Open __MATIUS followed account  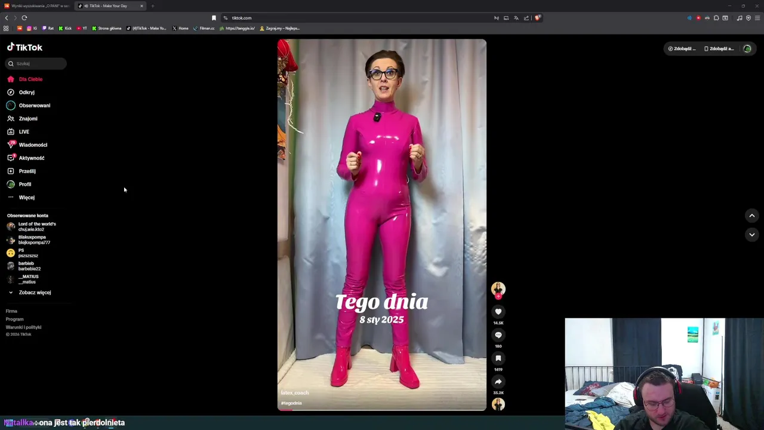23,279
